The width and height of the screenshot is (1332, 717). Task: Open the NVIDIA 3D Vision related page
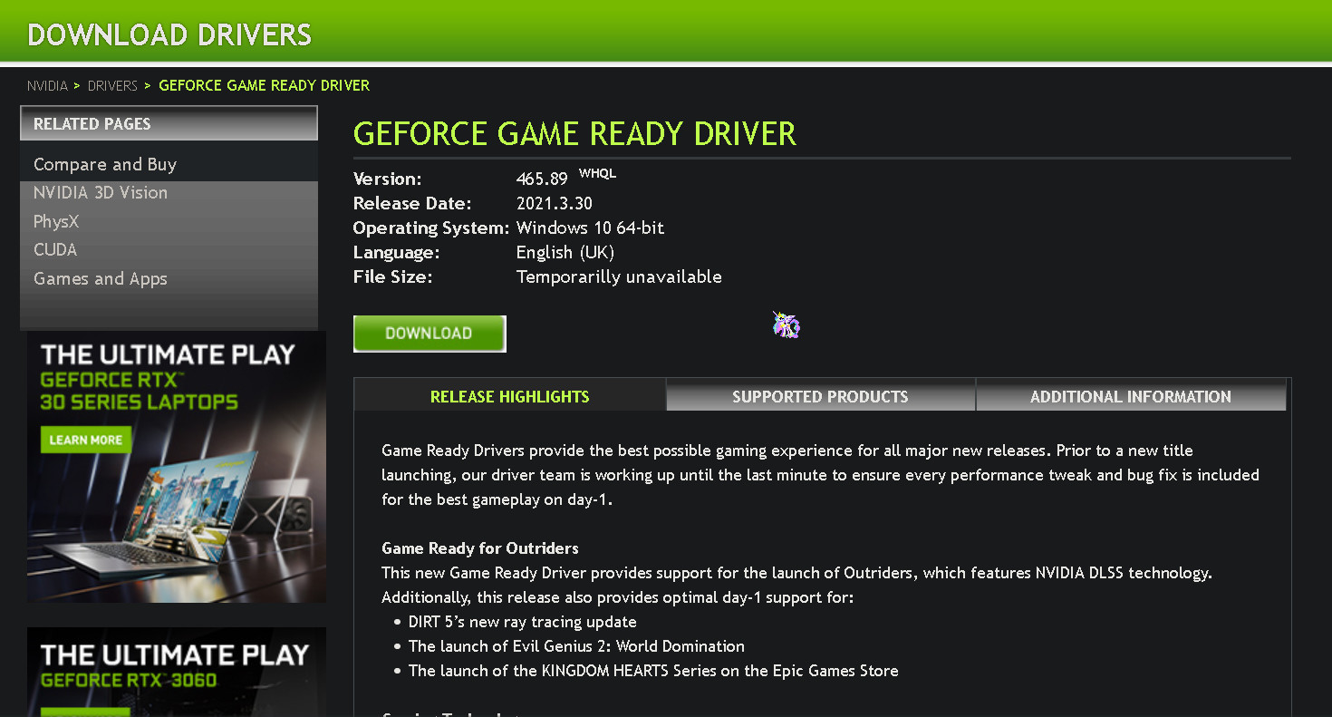tap(101, 192)
